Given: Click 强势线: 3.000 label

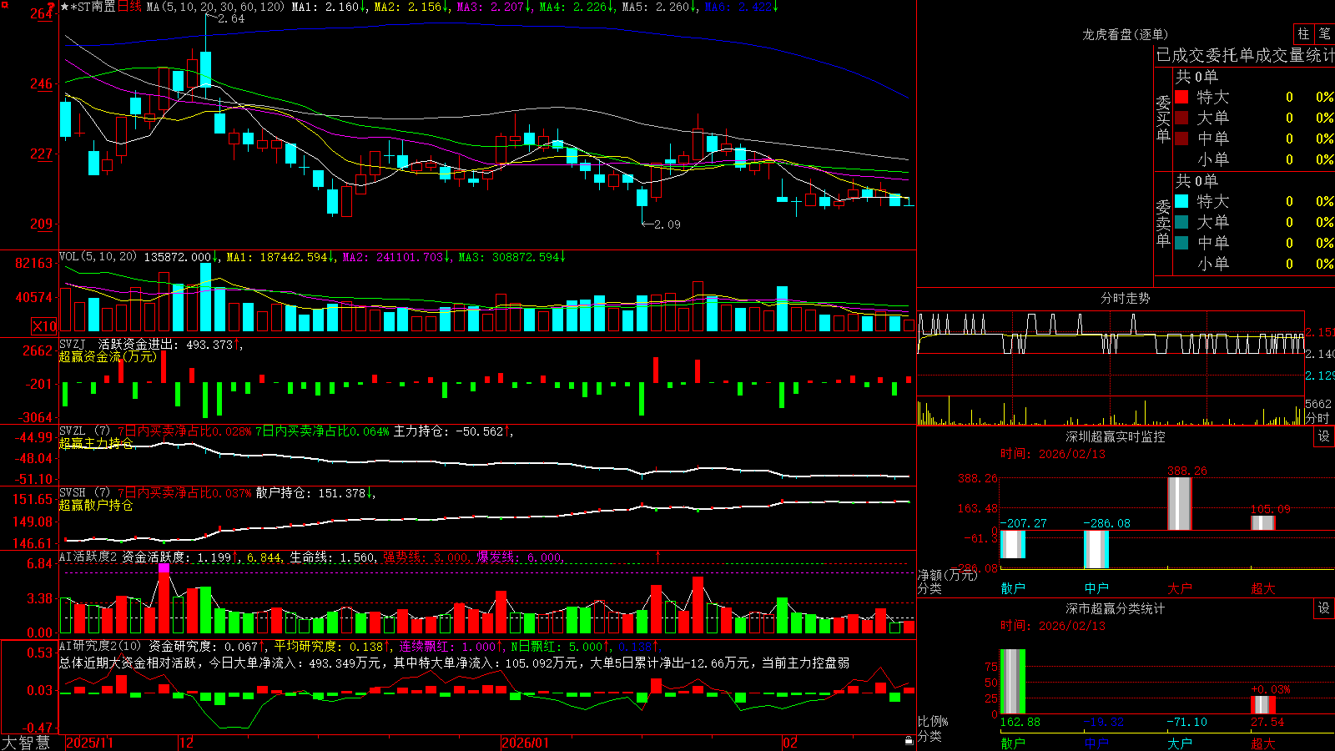Looking at the screenshot, I should point(426,557).
